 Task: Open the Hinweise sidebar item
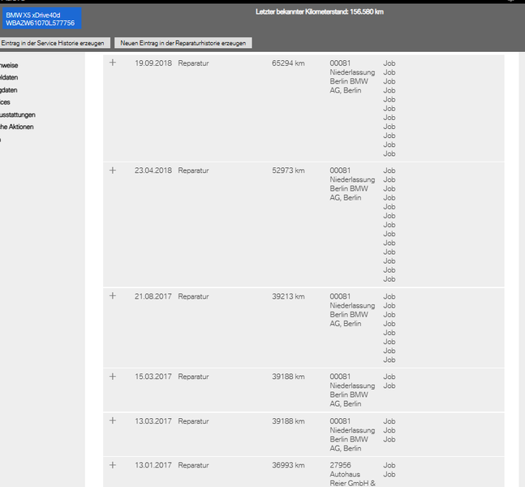click(x=9, y=65)
